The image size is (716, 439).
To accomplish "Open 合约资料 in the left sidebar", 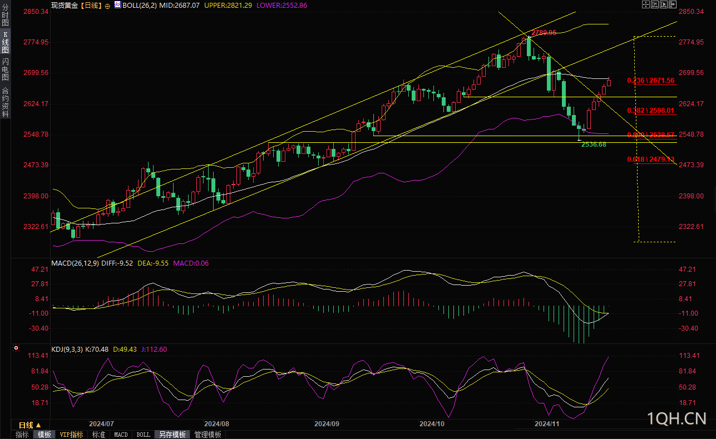I will point(6,102).
